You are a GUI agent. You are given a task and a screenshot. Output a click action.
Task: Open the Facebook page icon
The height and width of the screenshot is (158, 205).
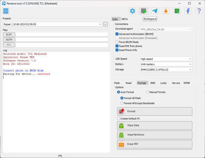pyautogui.click(x=188, y=11)
